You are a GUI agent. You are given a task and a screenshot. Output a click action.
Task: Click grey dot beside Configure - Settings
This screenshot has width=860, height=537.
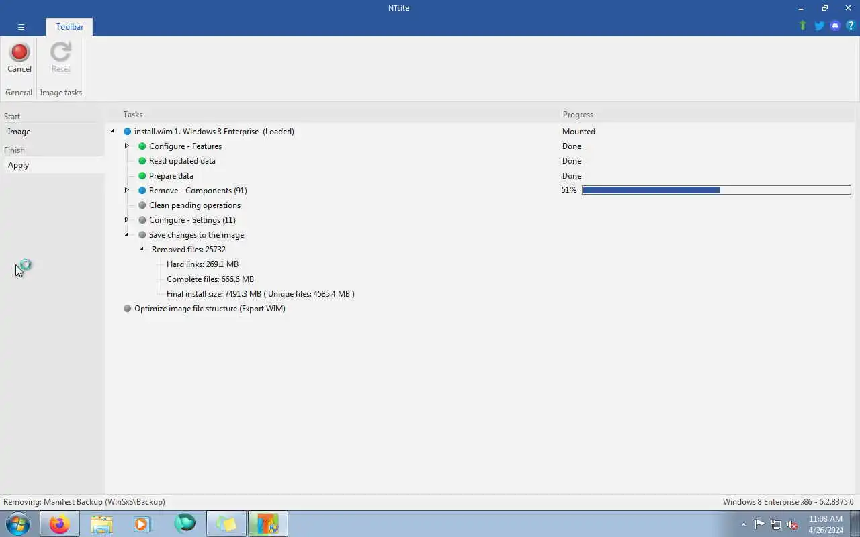click(142, 220)
